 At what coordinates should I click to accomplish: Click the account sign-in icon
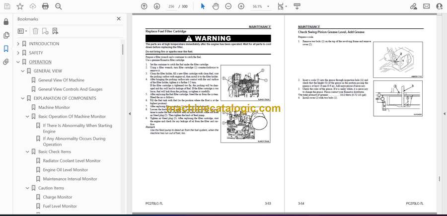pos(440,6)
